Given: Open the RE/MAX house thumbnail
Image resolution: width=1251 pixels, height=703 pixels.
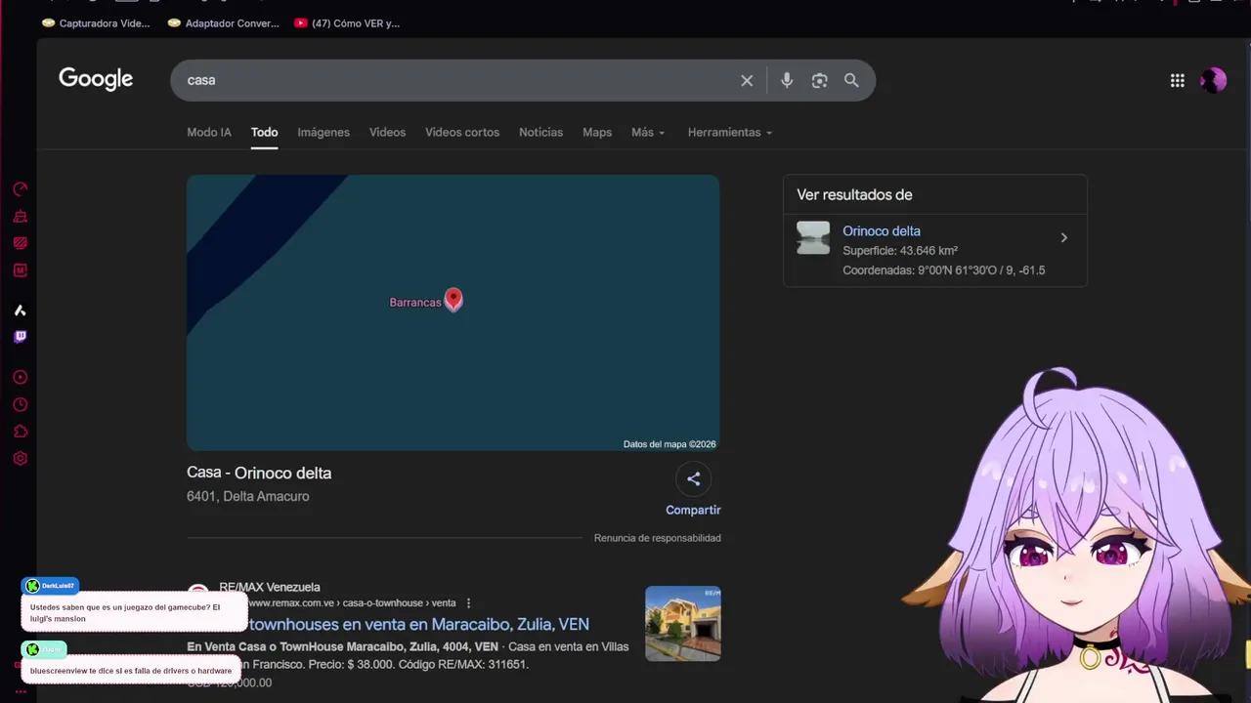Looking at the screenshot, I should coord(683,623).
